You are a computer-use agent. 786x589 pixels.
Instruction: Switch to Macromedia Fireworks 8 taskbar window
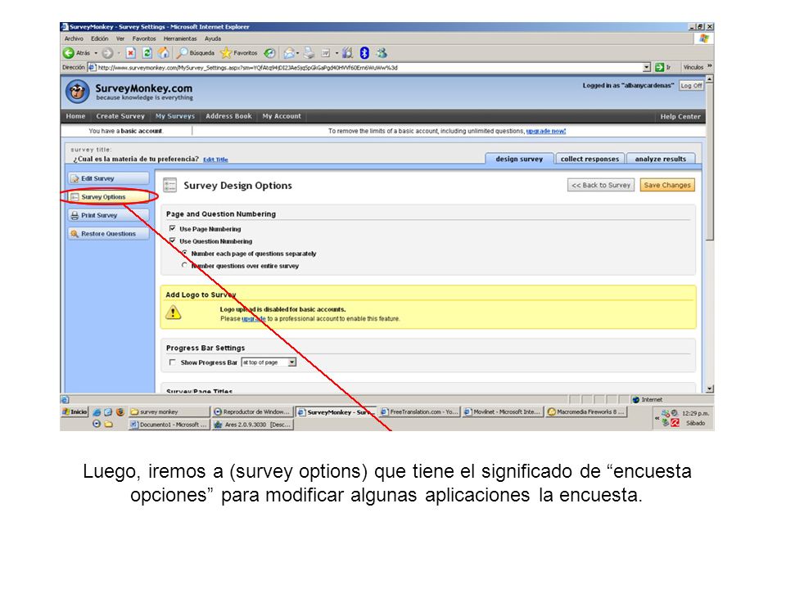tap(586, 411)
